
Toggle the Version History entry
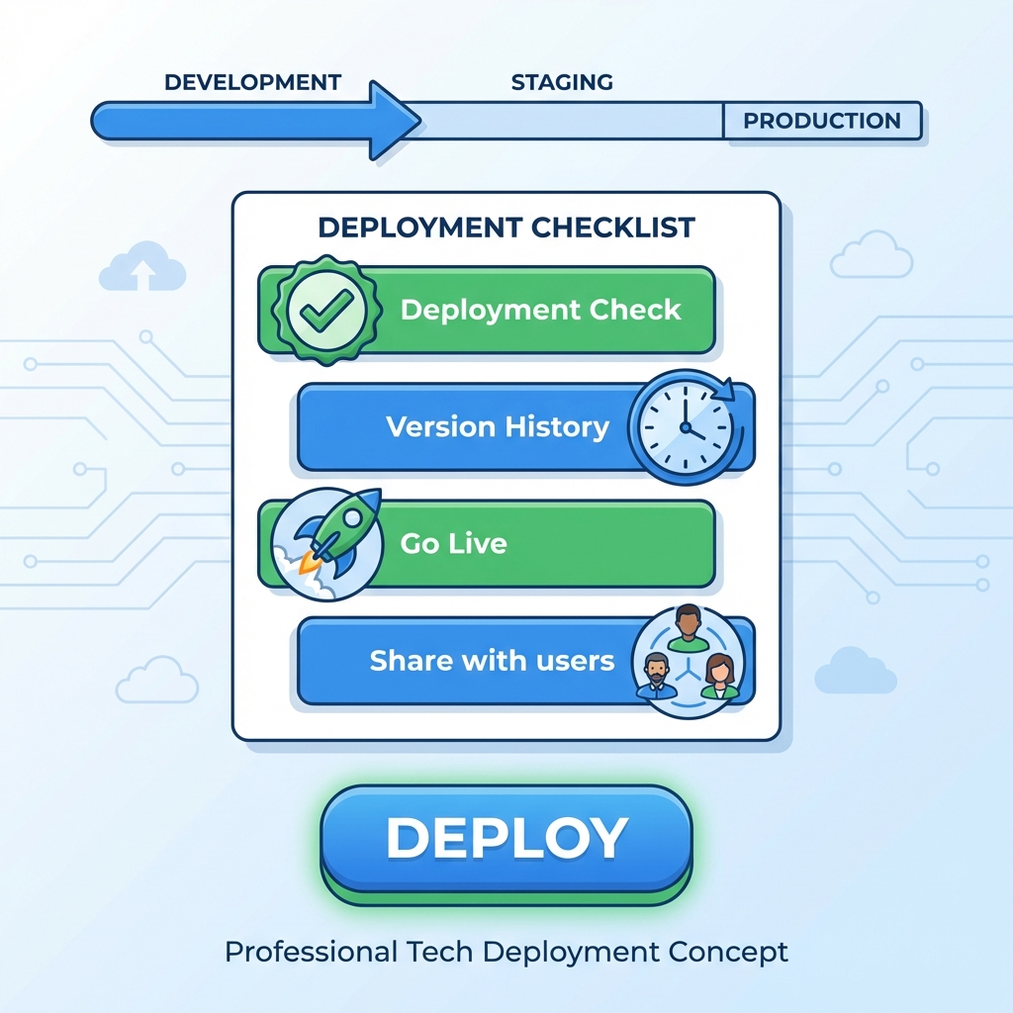click(x=500, y=427)
